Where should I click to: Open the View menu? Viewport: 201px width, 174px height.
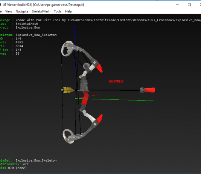pos(9,11)
